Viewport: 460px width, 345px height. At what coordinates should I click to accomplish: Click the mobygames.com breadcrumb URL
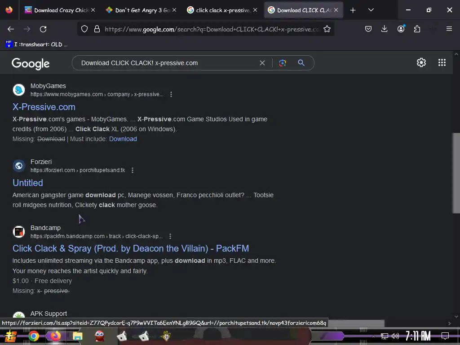pyautogui.click(x=97, y=94)
